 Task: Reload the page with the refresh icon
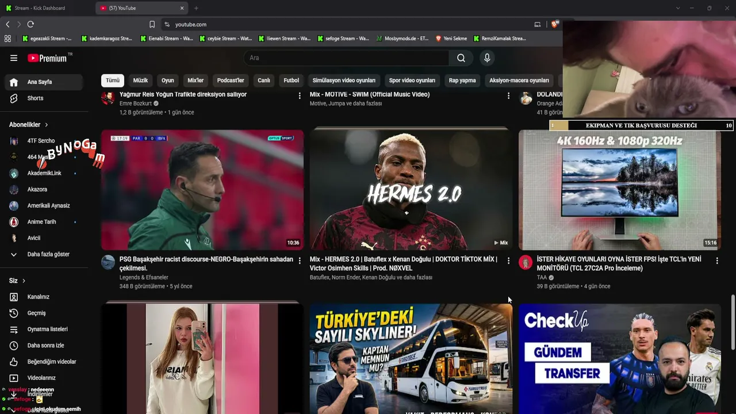coord(30,24)
